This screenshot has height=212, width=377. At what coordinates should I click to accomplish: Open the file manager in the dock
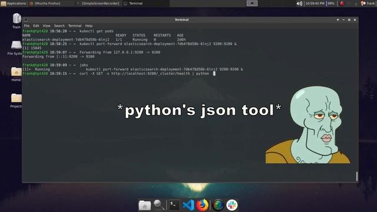[145, 206]
